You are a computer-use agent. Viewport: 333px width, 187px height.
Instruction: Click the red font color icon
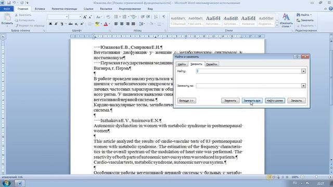coord(106,24)
